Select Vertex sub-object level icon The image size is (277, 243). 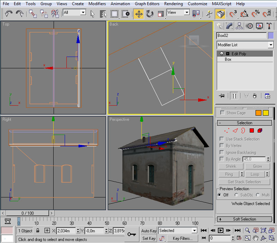point(227,130)
